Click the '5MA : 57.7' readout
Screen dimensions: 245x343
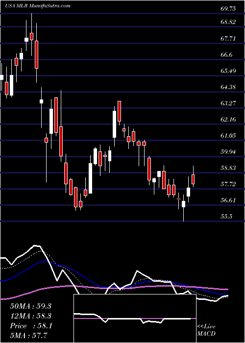(x=28, y=336)
